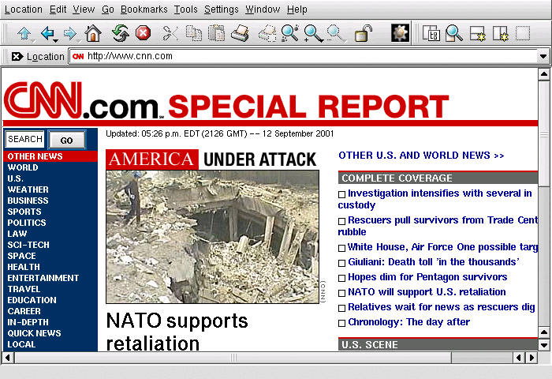This screenshot has height=379, width=552.
Task: Open the location history dropdown arrow
Action: pos(543,56)
